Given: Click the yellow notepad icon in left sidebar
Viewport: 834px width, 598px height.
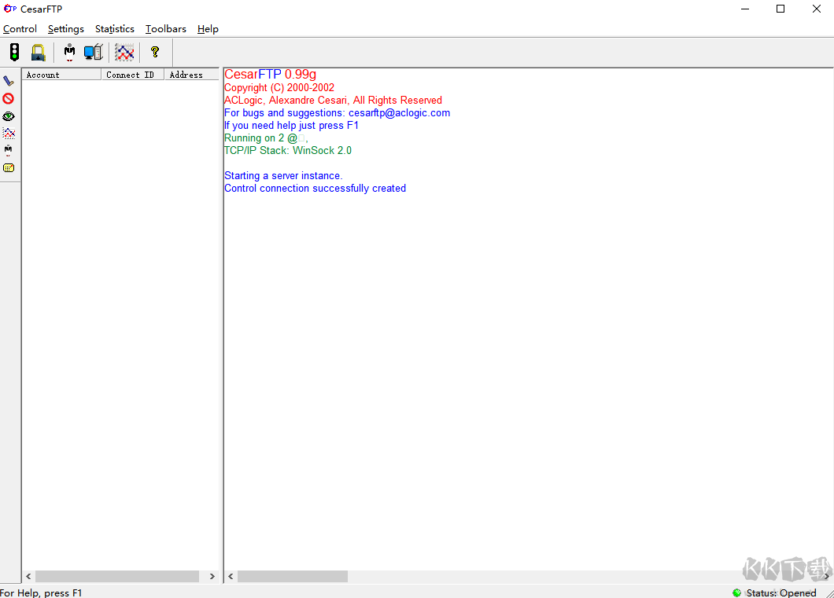Looking at the screenshot, I should coord(9,167).
